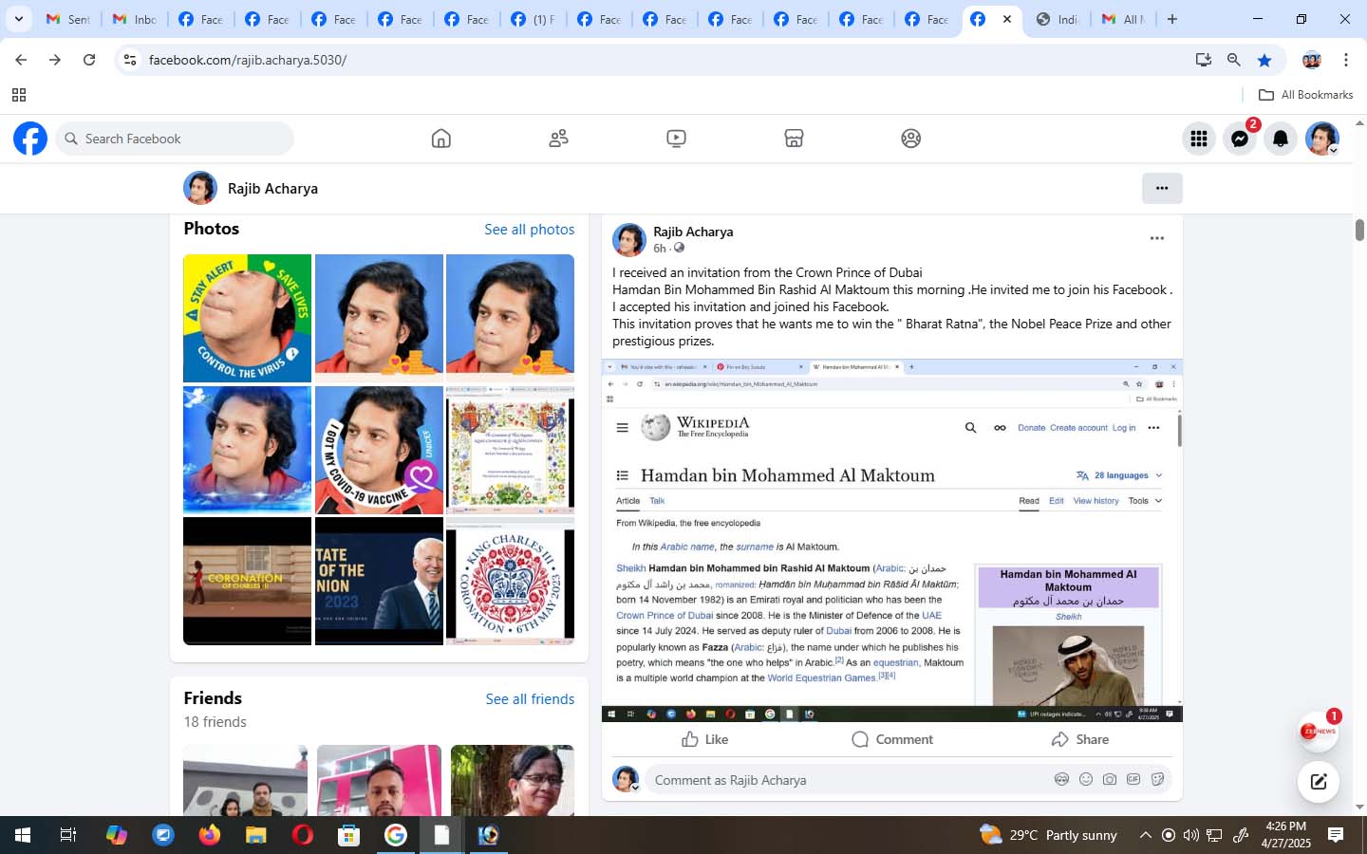Image resolution: width=1367 pixels, height=854 pixels.
Task: Click the browser forward arrow
Action: (x=55, y=60)
